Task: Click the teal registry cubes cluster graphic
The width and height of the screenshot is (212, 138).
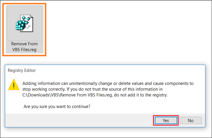Action: click(x=20, y=25)
